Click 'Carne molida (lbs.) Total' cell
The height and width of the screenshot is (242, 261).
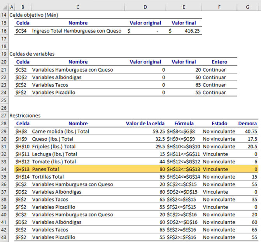point(61,132)
